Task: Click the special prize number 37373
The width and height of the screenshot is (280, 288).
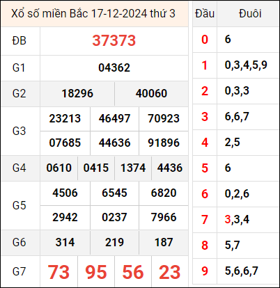Action: tap(114, 40)
